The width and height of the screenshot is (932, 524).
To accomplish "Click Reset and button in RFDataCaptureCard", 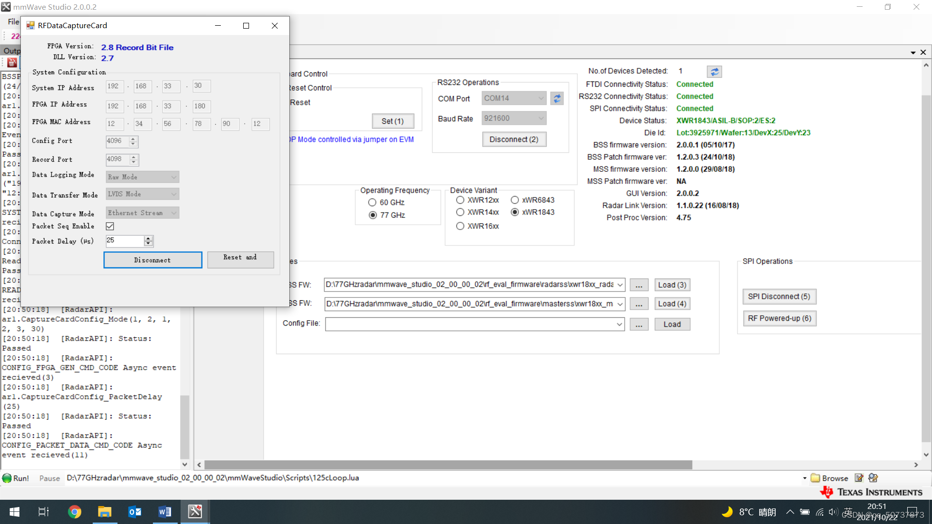I will pyautogui.click(x=239, y=259).
